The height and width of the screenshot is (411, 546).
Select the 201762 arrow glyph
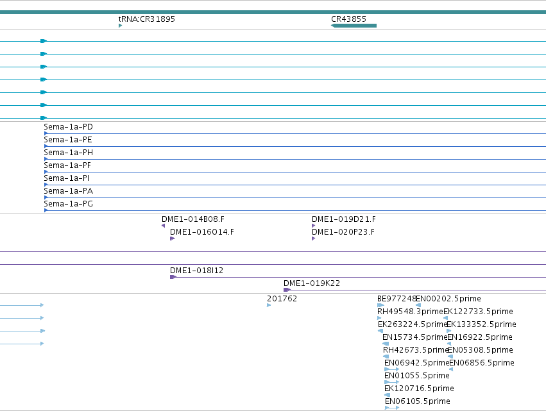(x=268, y=305)
